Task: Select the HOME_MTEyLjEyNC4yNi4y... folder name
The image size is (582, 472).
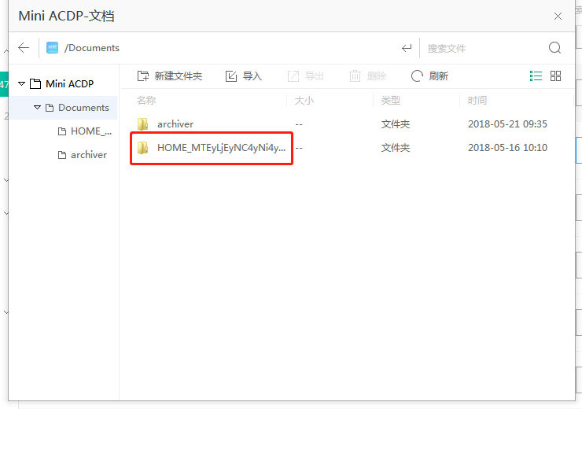Action: pos(222,148)
